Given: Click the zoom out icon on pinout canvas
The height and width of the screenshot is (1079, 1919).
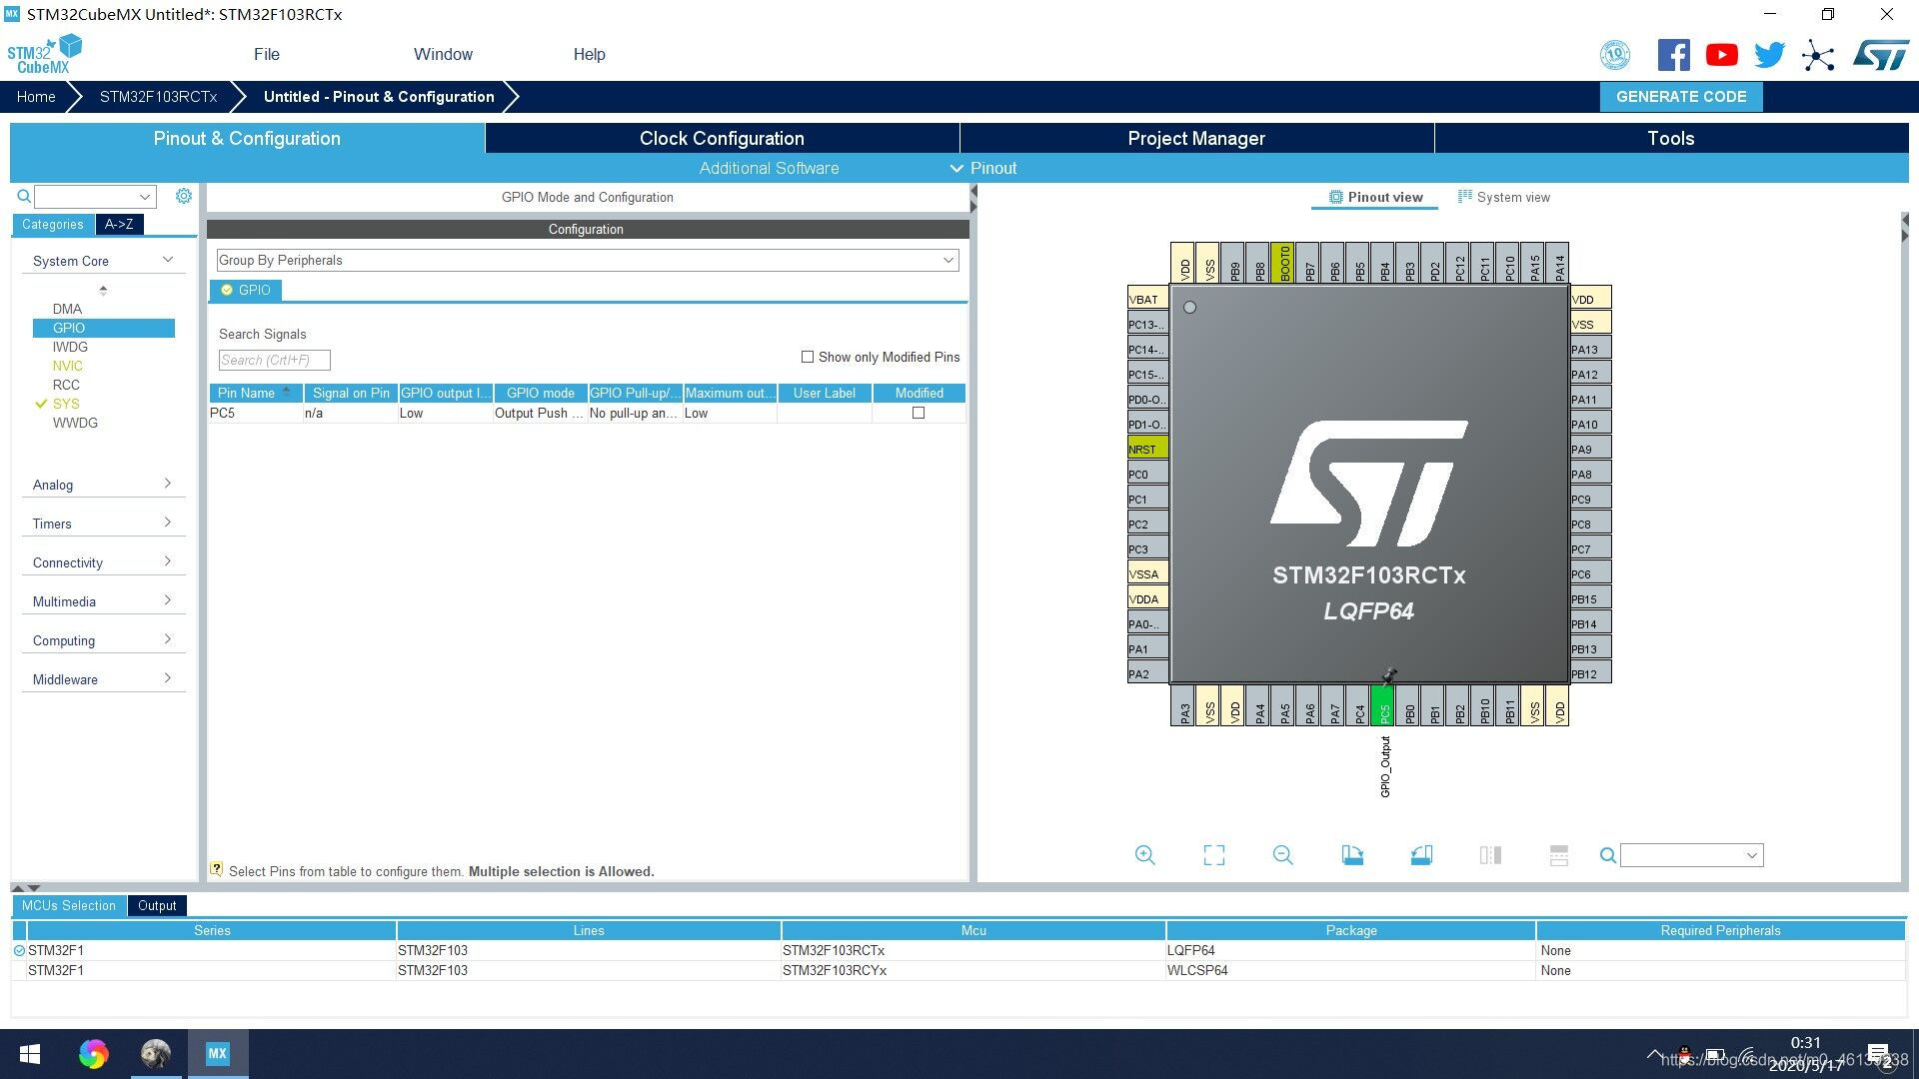Looking at the screenshot, I should click(1281, 855).
